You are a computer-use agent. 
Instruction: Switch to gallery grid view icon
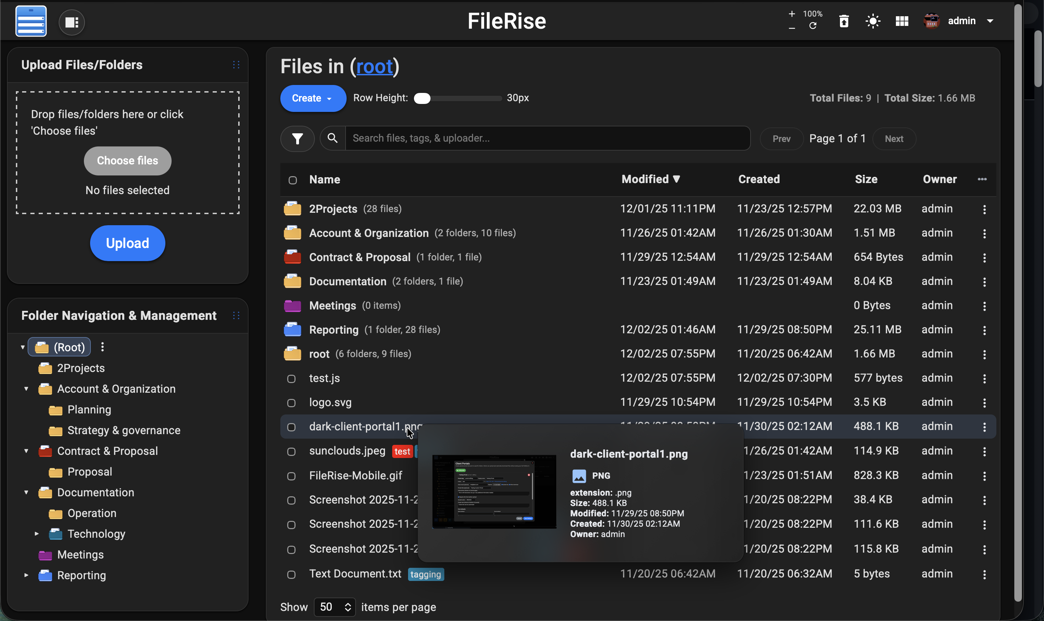tap(902, 21)
